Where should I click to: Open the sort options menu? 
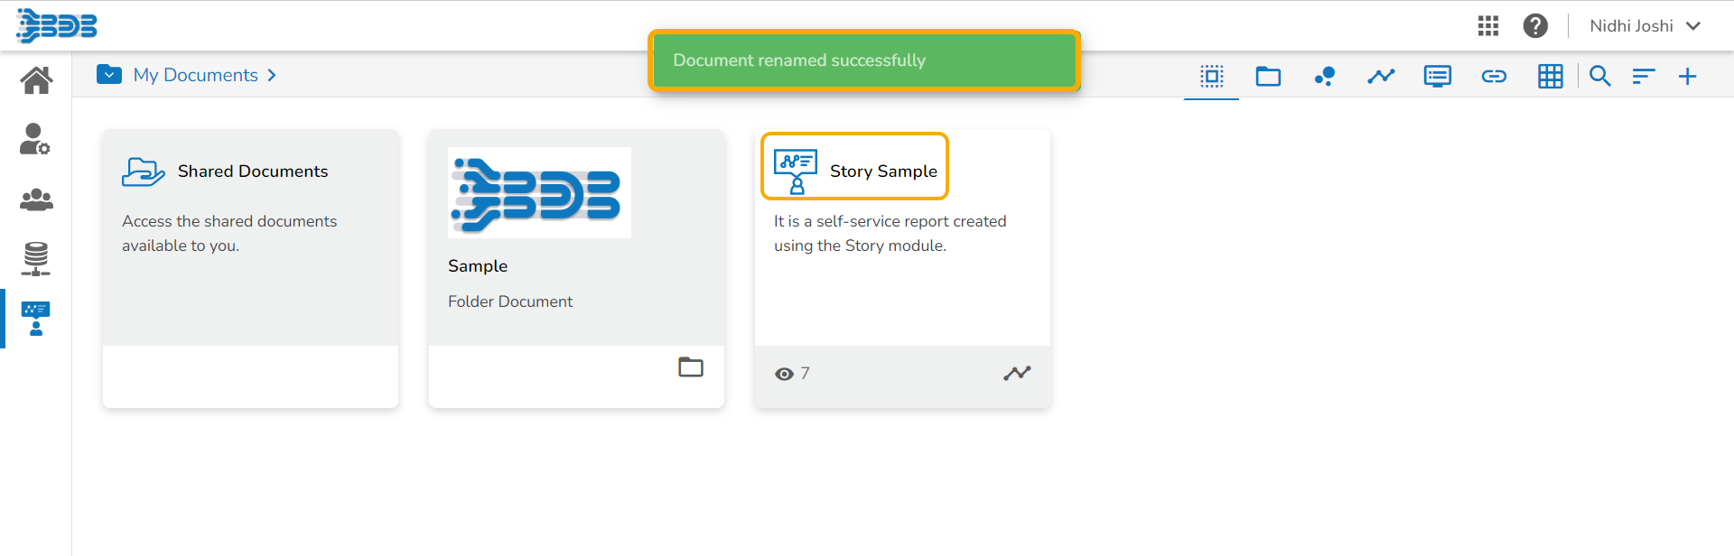point(1643,77)
